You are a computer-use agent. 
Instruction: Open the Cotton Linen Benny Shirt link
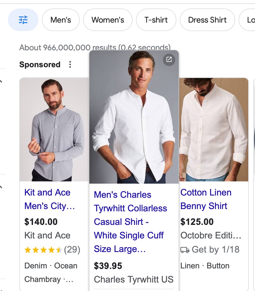(206, 199)
